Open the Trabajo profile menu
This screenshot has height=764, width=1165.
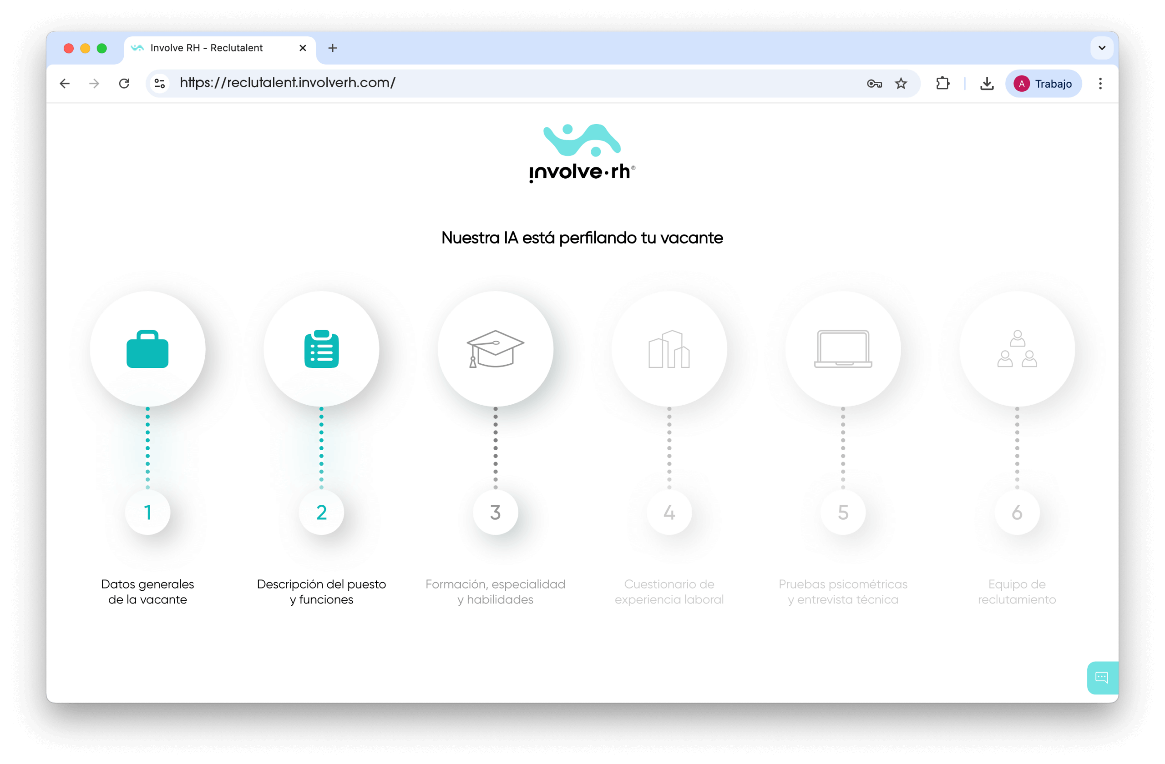pos(1043,84)
